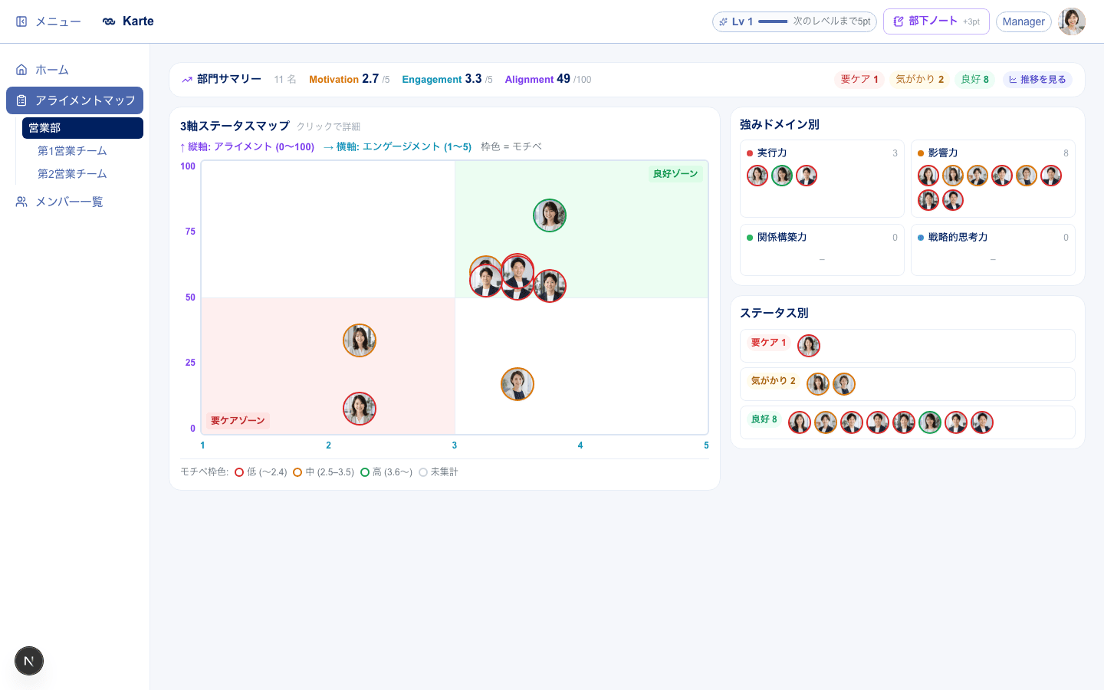Select last avatar in 良好 8 status row

tap(982, 422)
